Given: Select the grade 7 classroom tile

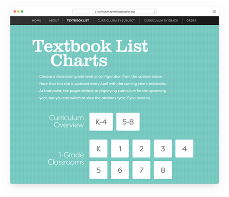Looking at the screenshot, I should tap(142, 170).
